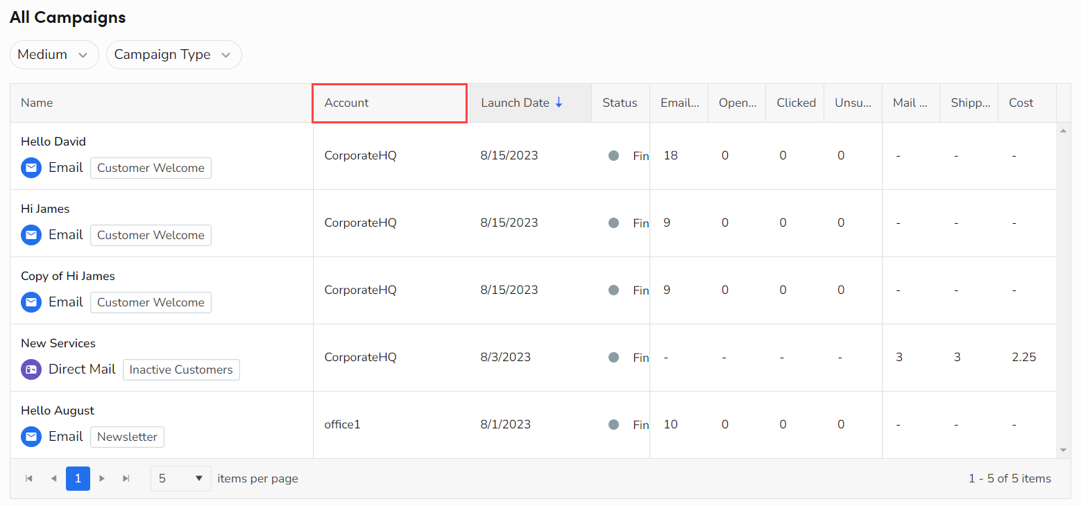The height and width of the screenshot is (506, 1081).
Task: Sort by the Shipp... column header
Action: pos(969,103)
